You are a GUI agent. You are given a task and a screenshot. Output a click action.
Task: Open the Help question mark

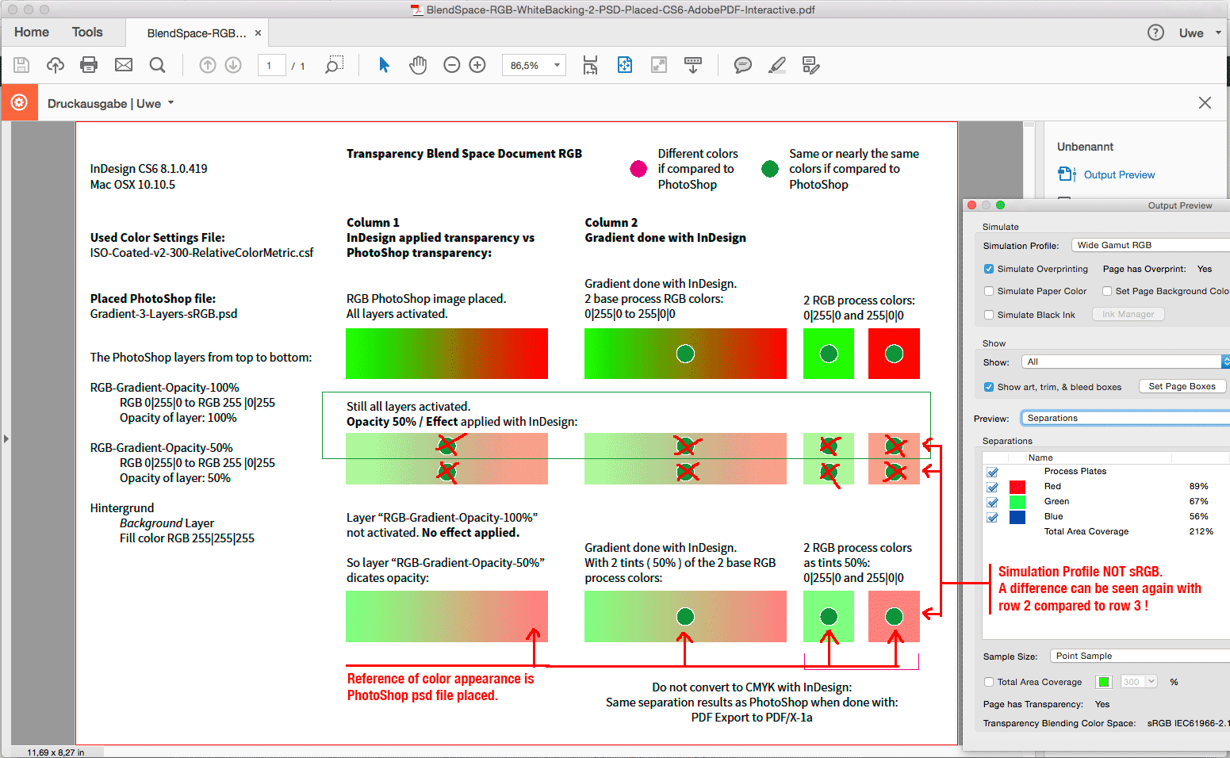coord(1156,33)
